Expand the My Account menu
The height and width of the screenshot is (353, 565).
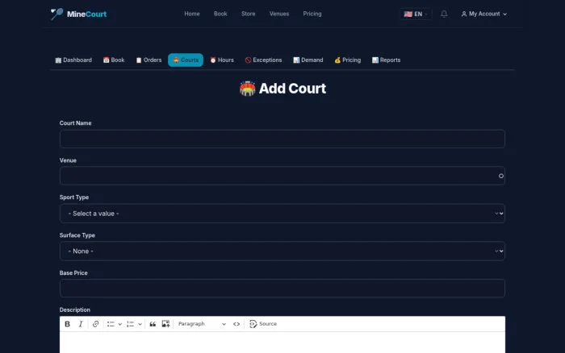(x=484, y=14)
